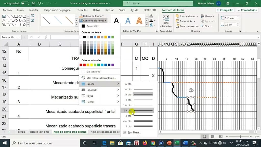
Task: Switch to the cálculo takt time sheet
Action: tap(39, 132)
